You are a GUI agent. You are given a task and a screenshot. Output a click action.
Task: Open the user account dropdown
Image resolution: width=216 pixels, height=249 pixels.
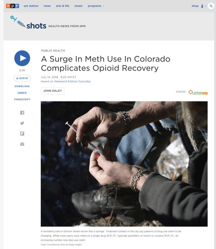(x=203, y=6)
